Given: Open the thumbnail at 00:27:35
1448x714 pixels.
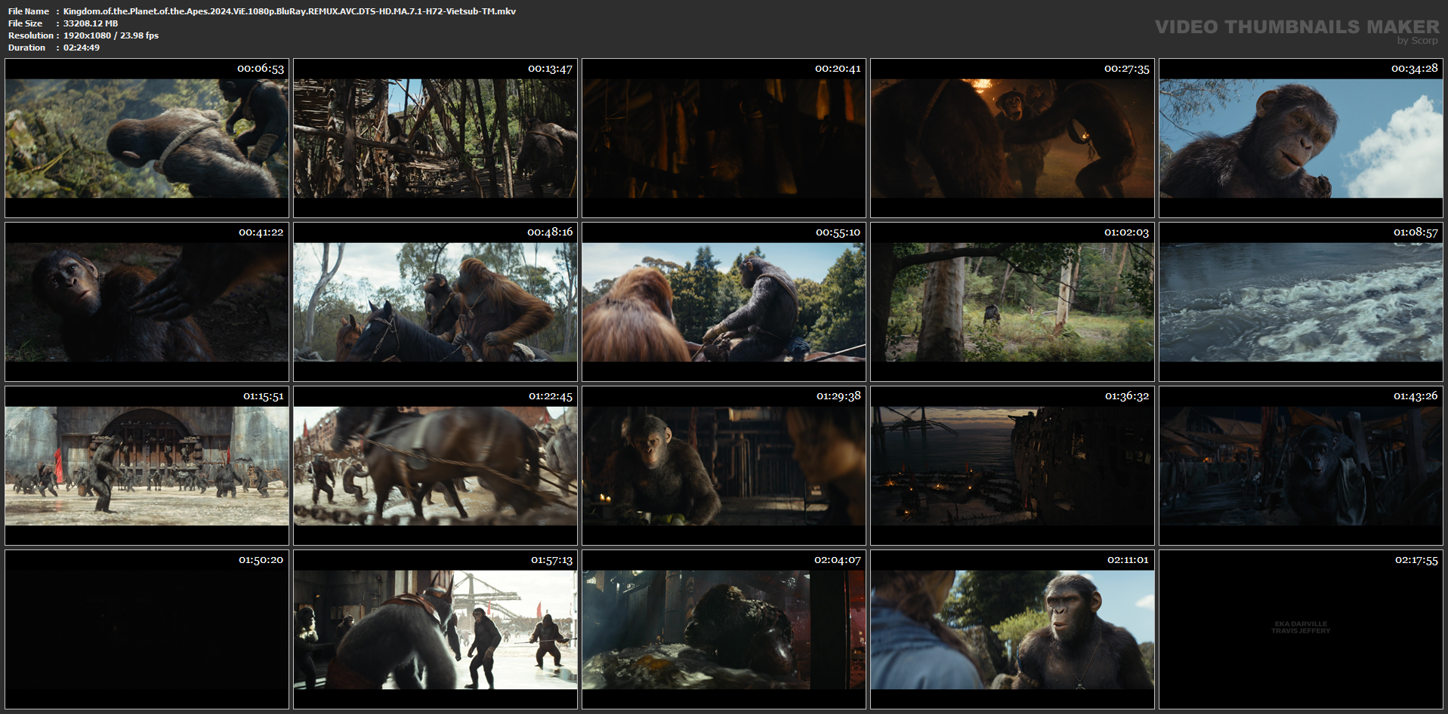Looking at the screenshot, I should coord(1012,138).
